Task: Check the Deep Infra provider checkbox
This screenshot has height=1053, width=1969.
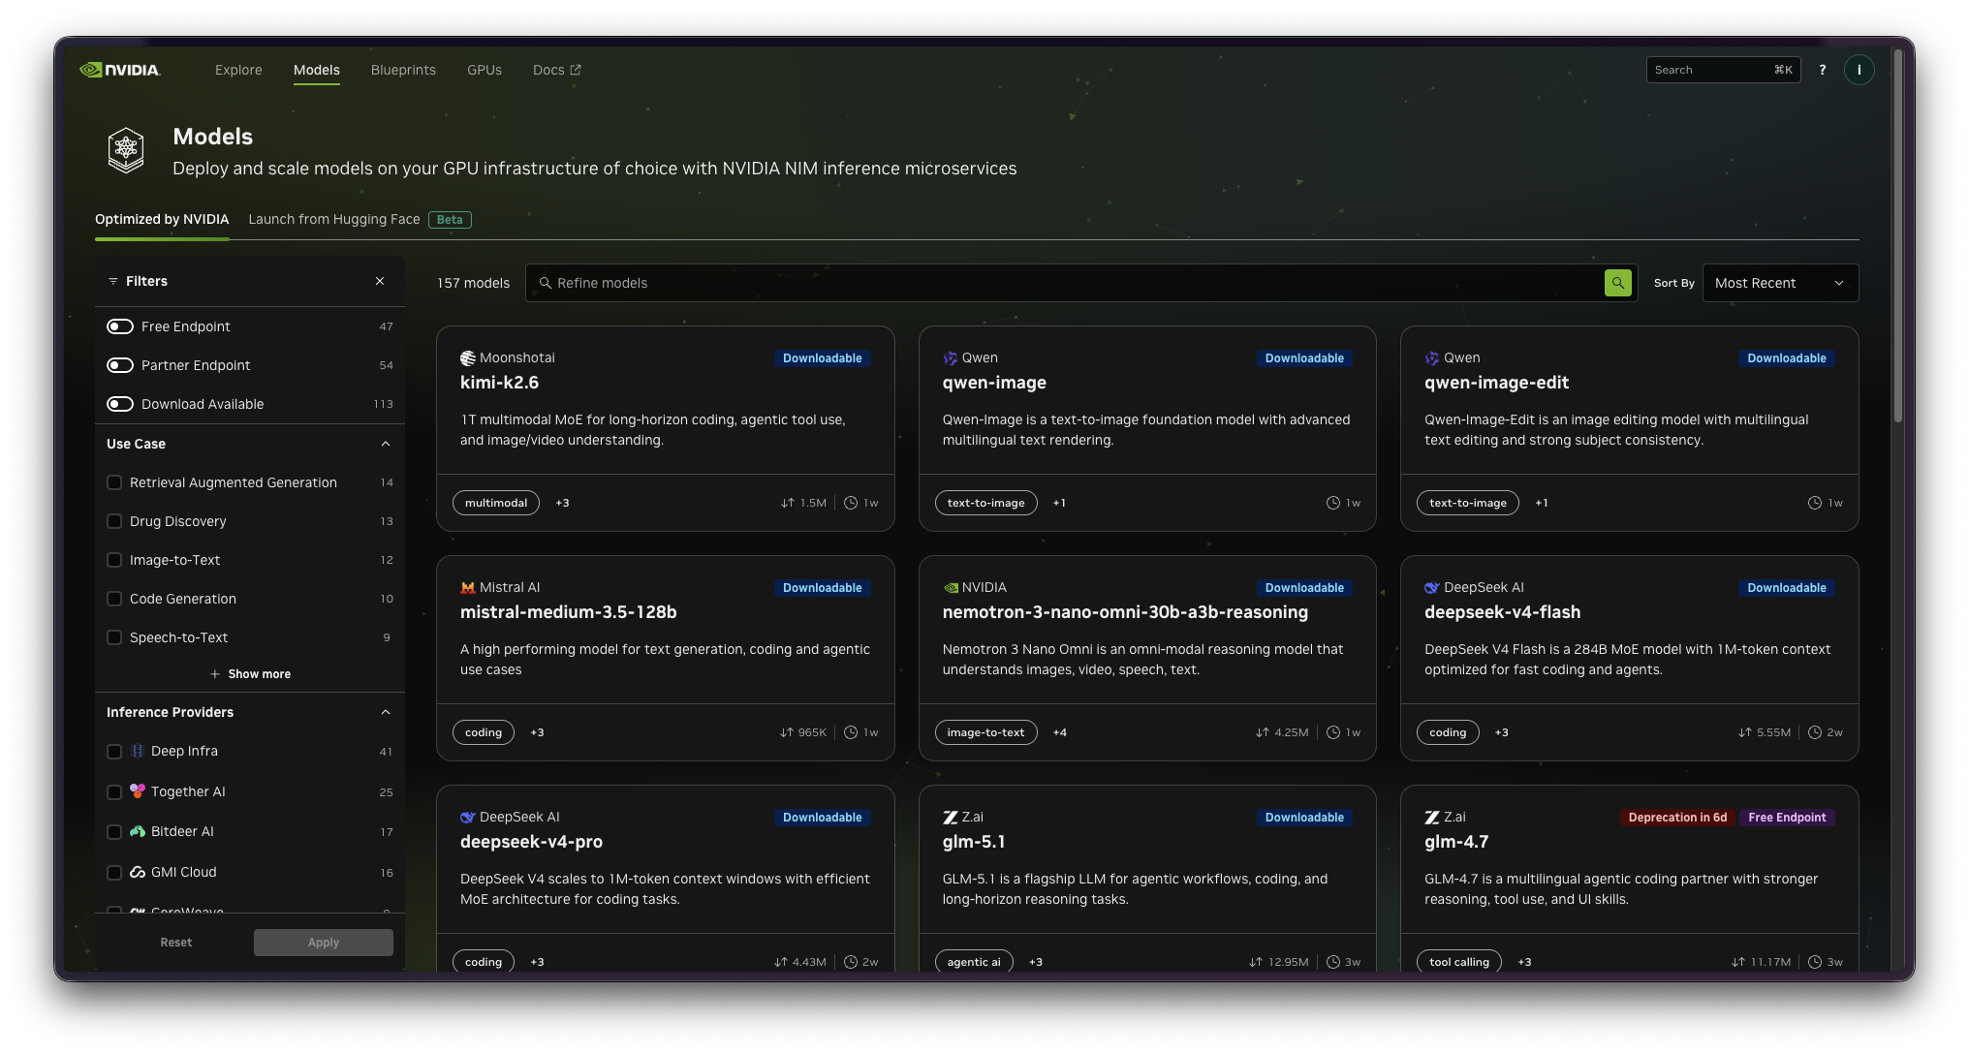Action: [x=114, y=752]
